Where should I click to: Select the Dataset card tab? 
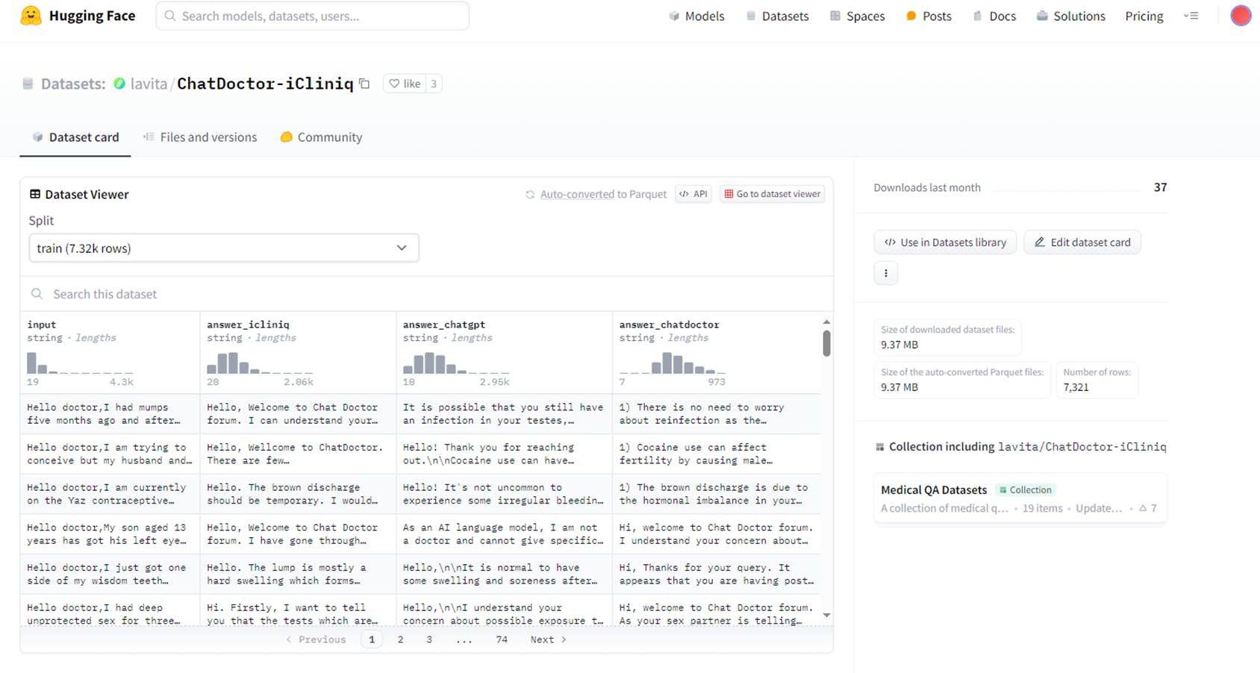[x=75, y=137]
